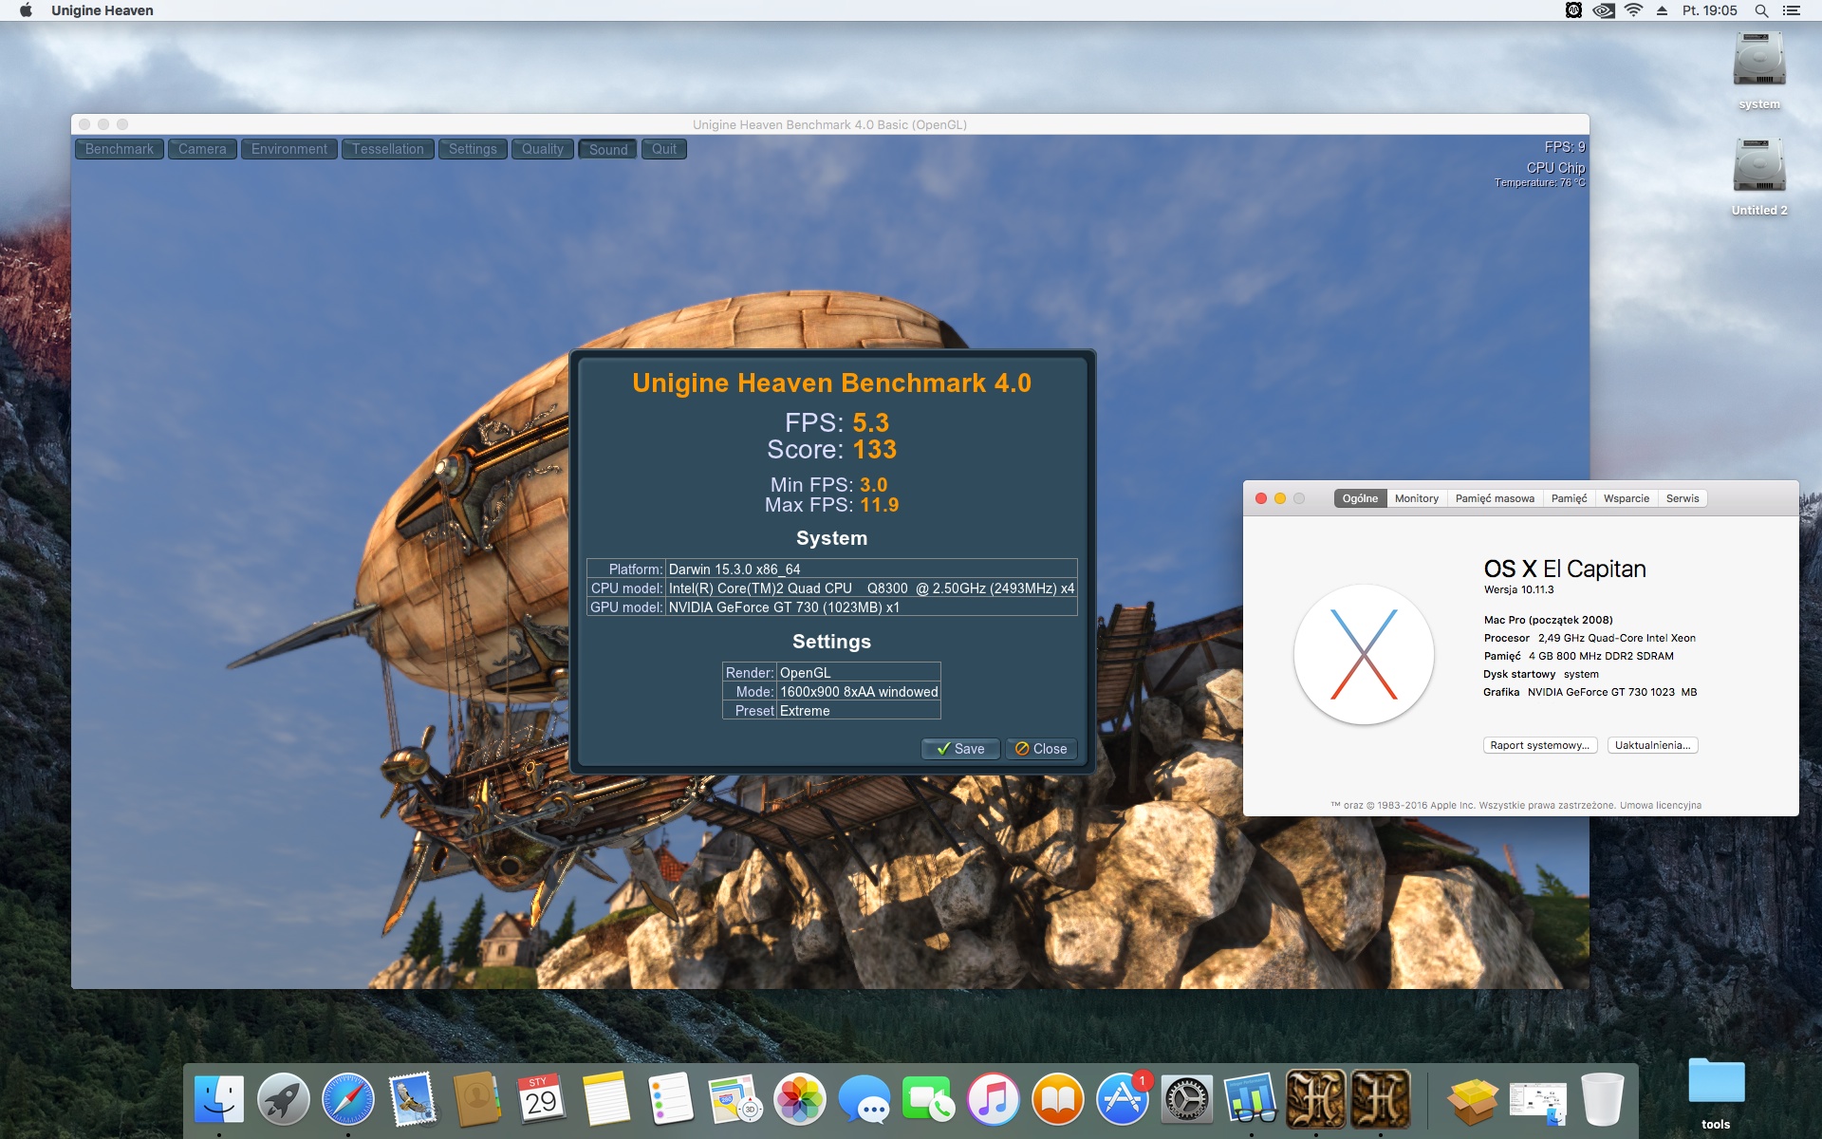The width and height of the screenshot is (1822, 1139).
Task: Click the Raport systemowy button
Action: (x=1539, y=745)
